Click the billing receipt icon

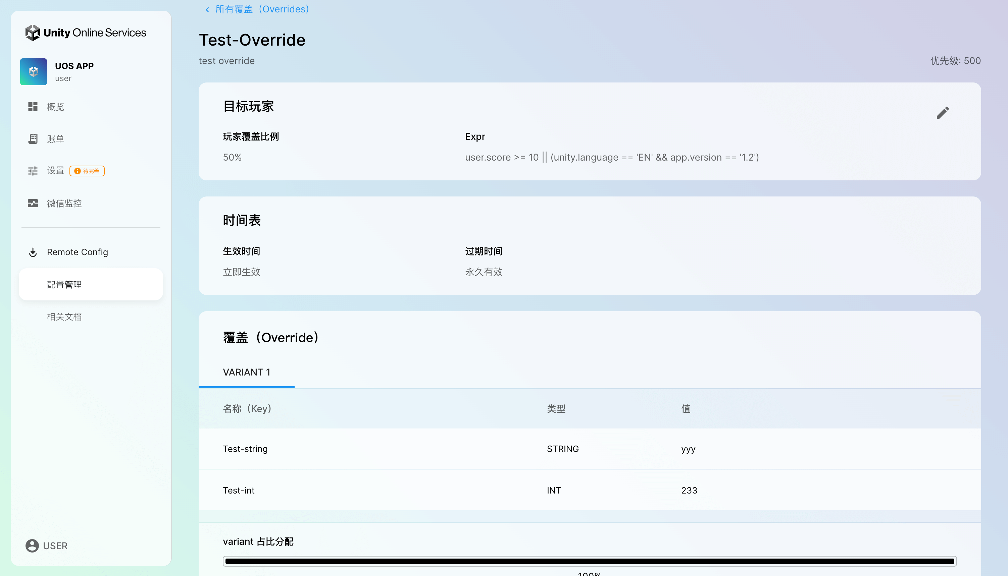(33, 139)
